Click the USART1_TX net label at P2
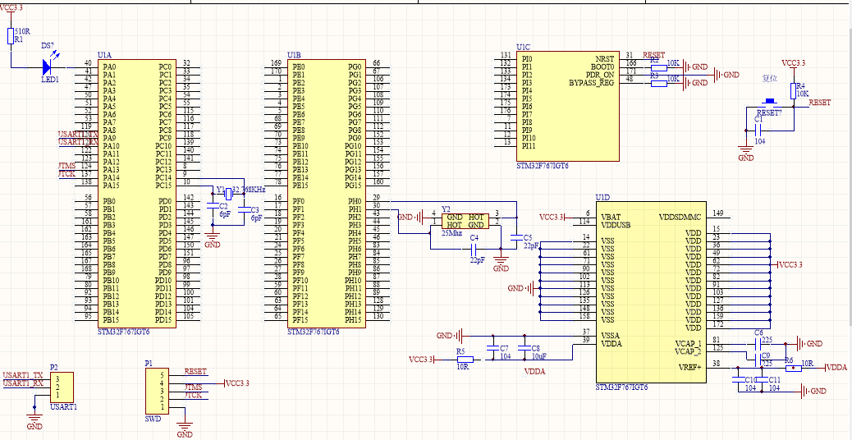This screenshot has width=852, height=440. (x=22, y=375)
